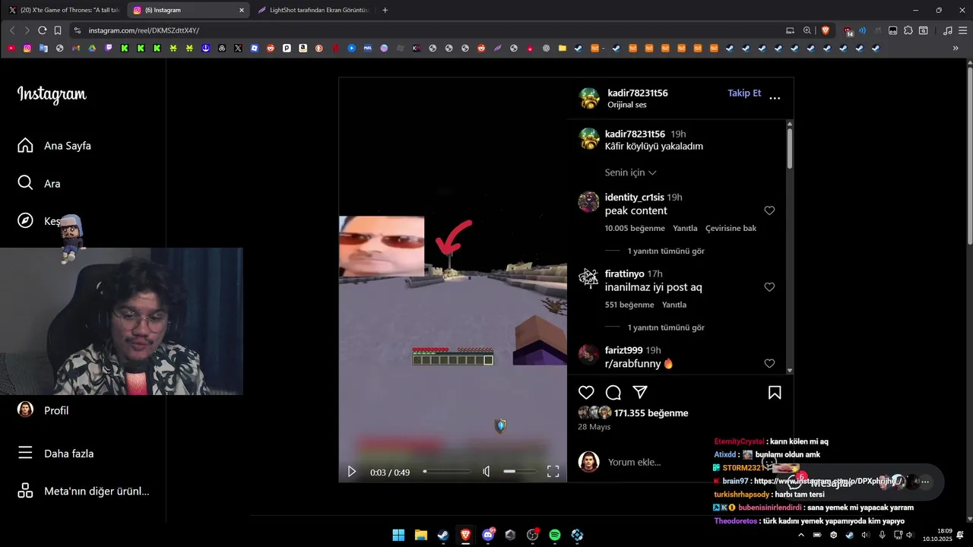The height and width of the screenshot is (547, 973).
Task: Open the Daha fazla menu
Action: 55,453
